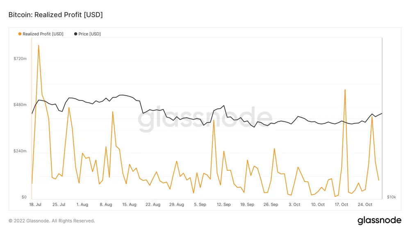
Task: Select the 5. Sep date label
Action: coord(200,204)
